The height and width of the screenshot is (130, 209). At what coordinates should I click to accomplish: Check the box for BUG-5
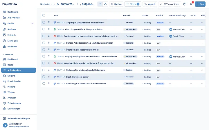(44, 36)
